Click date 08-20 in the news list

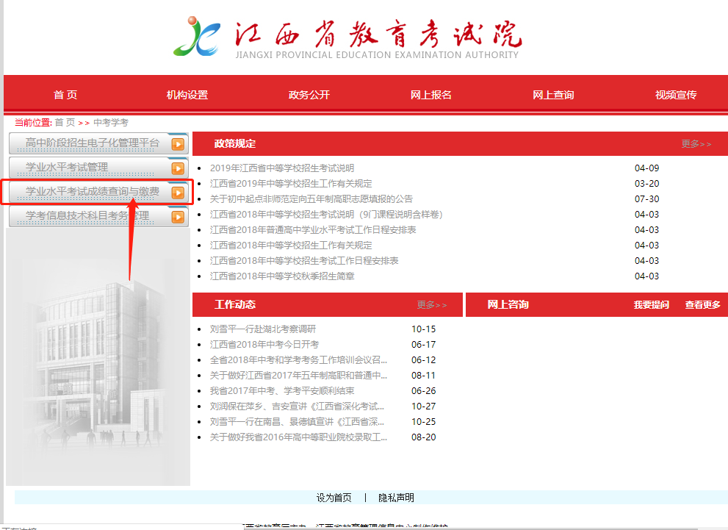(x=423, y=437)
